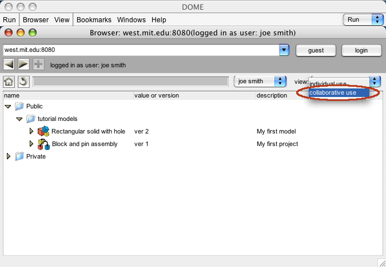
Task: Choose individual use from view list
Action: (339, 83)
